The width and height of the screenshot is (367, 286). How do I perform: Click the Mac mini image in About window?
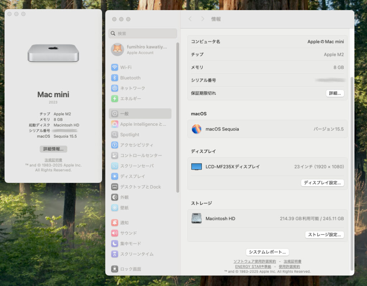tap(53, 53)
